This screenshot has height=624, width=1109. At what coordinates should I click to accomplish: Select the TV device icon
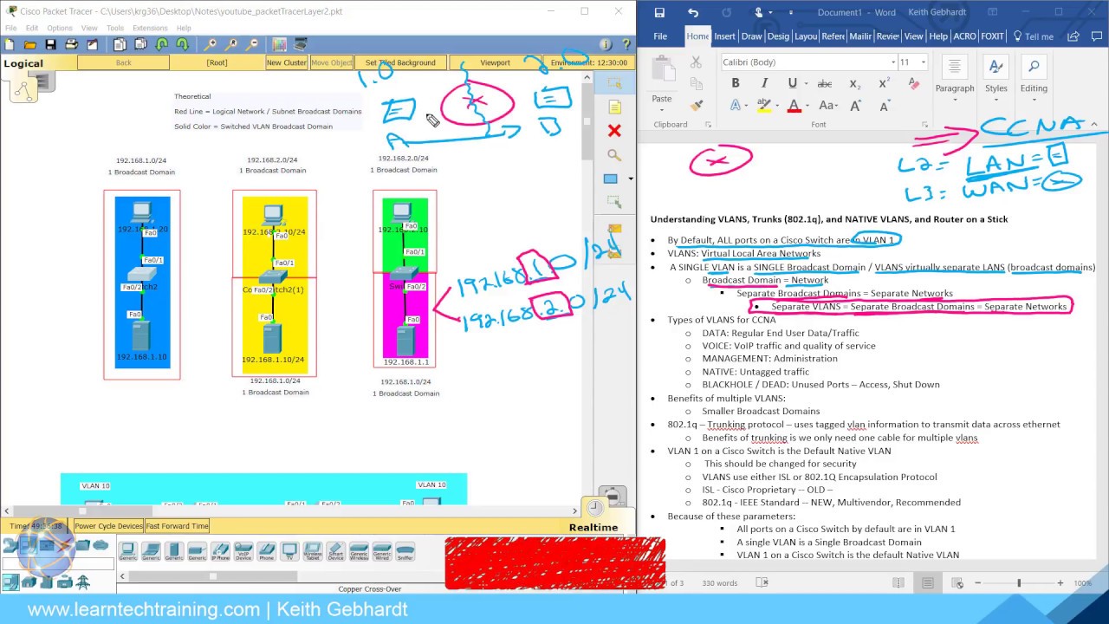click(289, 551)
